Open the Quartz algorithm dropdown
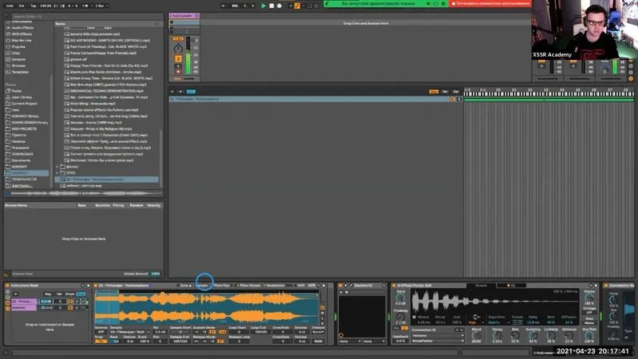Image resolution: width=638 pixels, height=359 pixels. coord(498,322)
